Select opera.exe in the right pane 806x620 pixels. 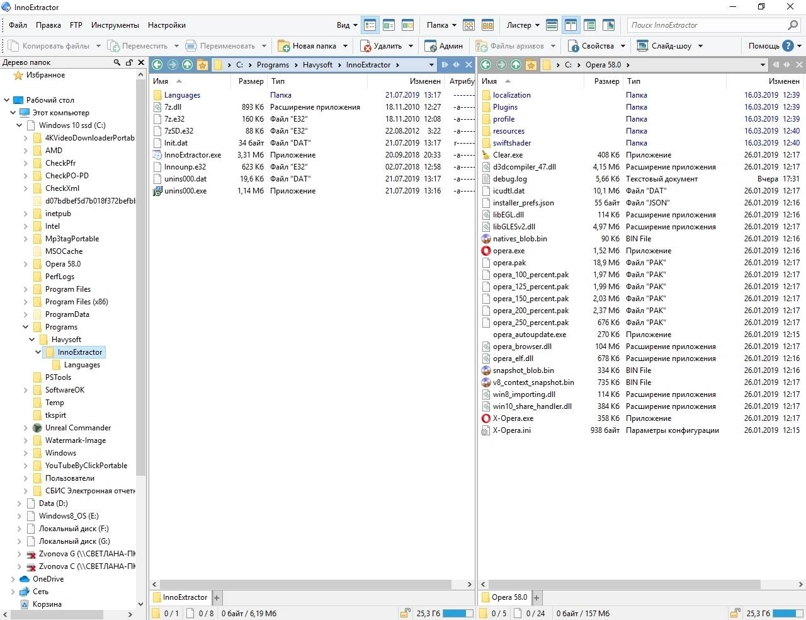(509, 251)
